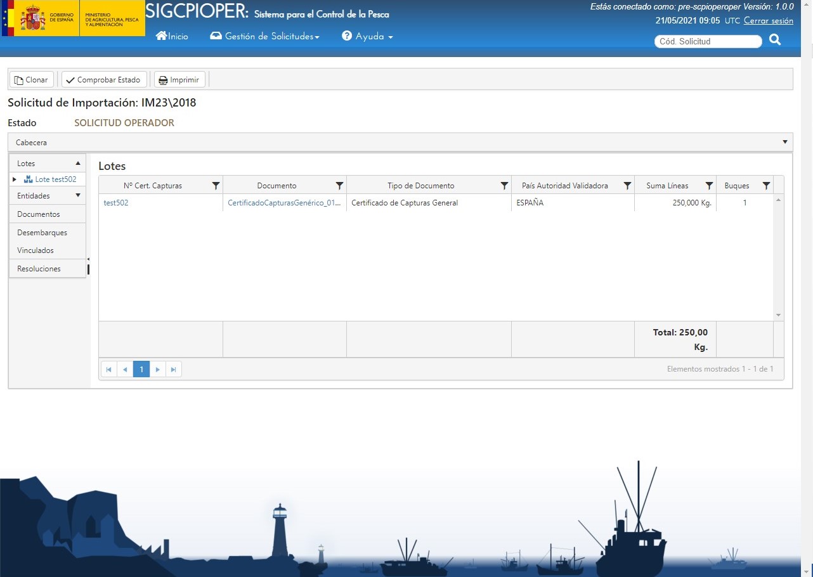Expand the Lote test502 tree node

(x=15, y=180)
